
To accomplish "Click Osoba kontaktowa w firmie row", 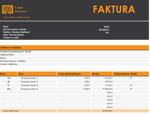I will click(74, 52).
